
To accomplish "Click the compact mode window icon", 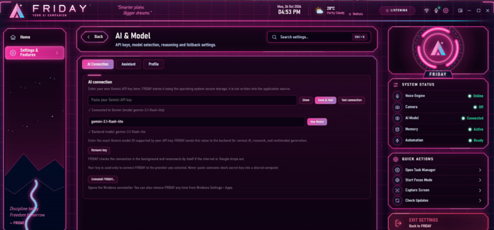I will click(460, 10).
